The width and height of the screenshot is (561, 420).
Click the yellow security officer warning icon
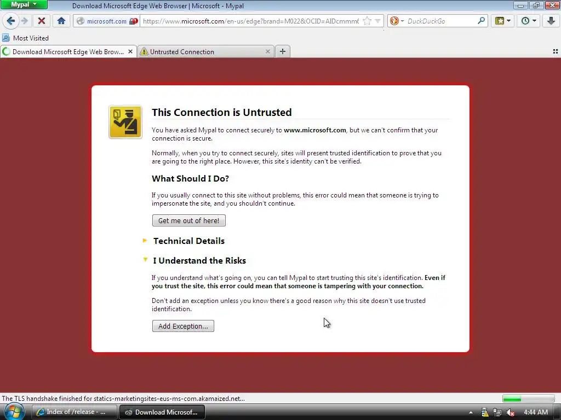[125, 122]
